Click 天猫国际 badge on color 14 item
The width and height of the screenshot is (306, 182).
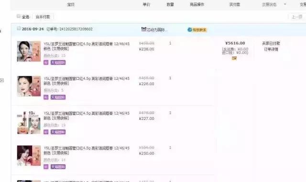tap(58, 167)
